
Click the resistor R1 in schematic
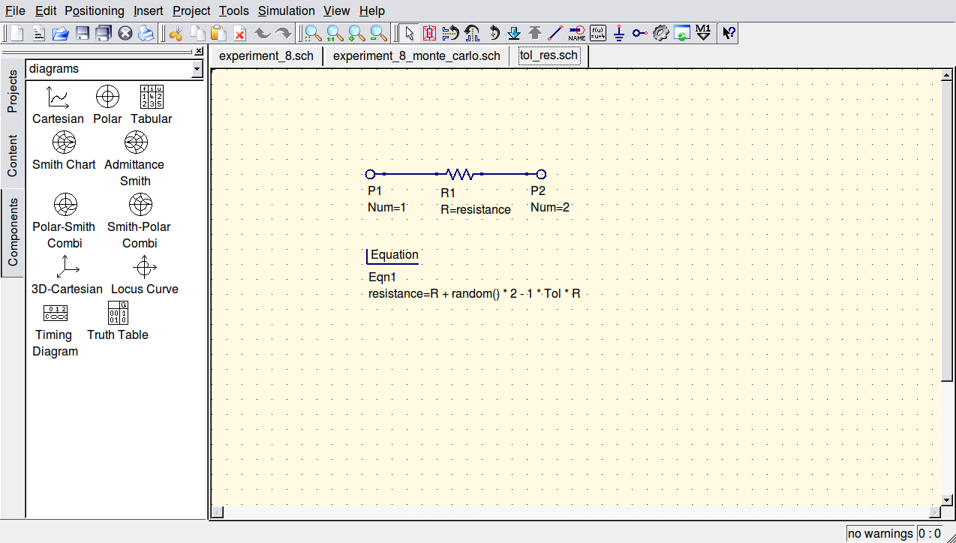(x=458, y=174)
